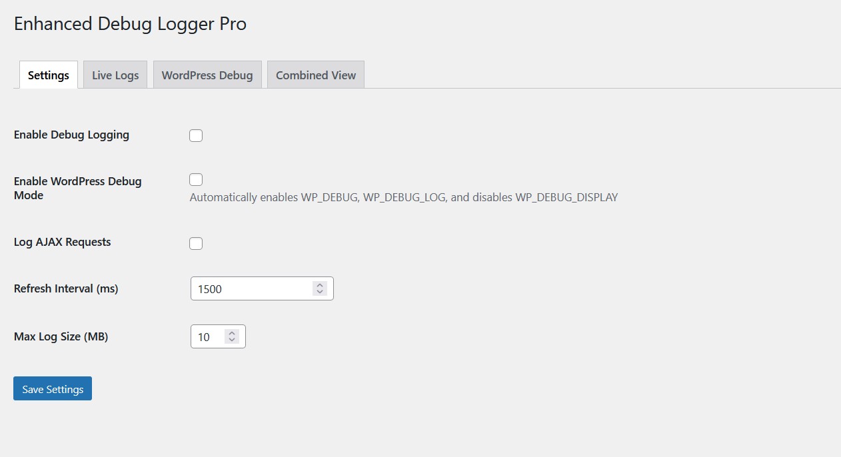The width and height of the screenshot is (841, 457).
Task: Click the Max Log Size stepper arrows
Action: tap(232, 336)
